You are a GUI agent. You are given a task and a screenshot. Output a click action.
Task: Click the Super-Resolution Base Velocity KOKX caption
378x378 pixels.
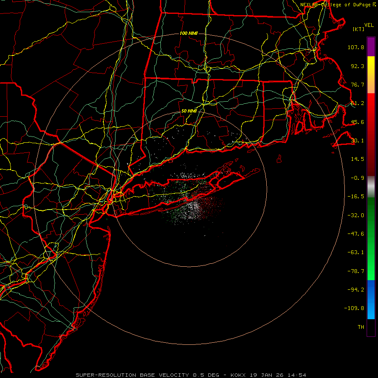[x=191, y=375]
